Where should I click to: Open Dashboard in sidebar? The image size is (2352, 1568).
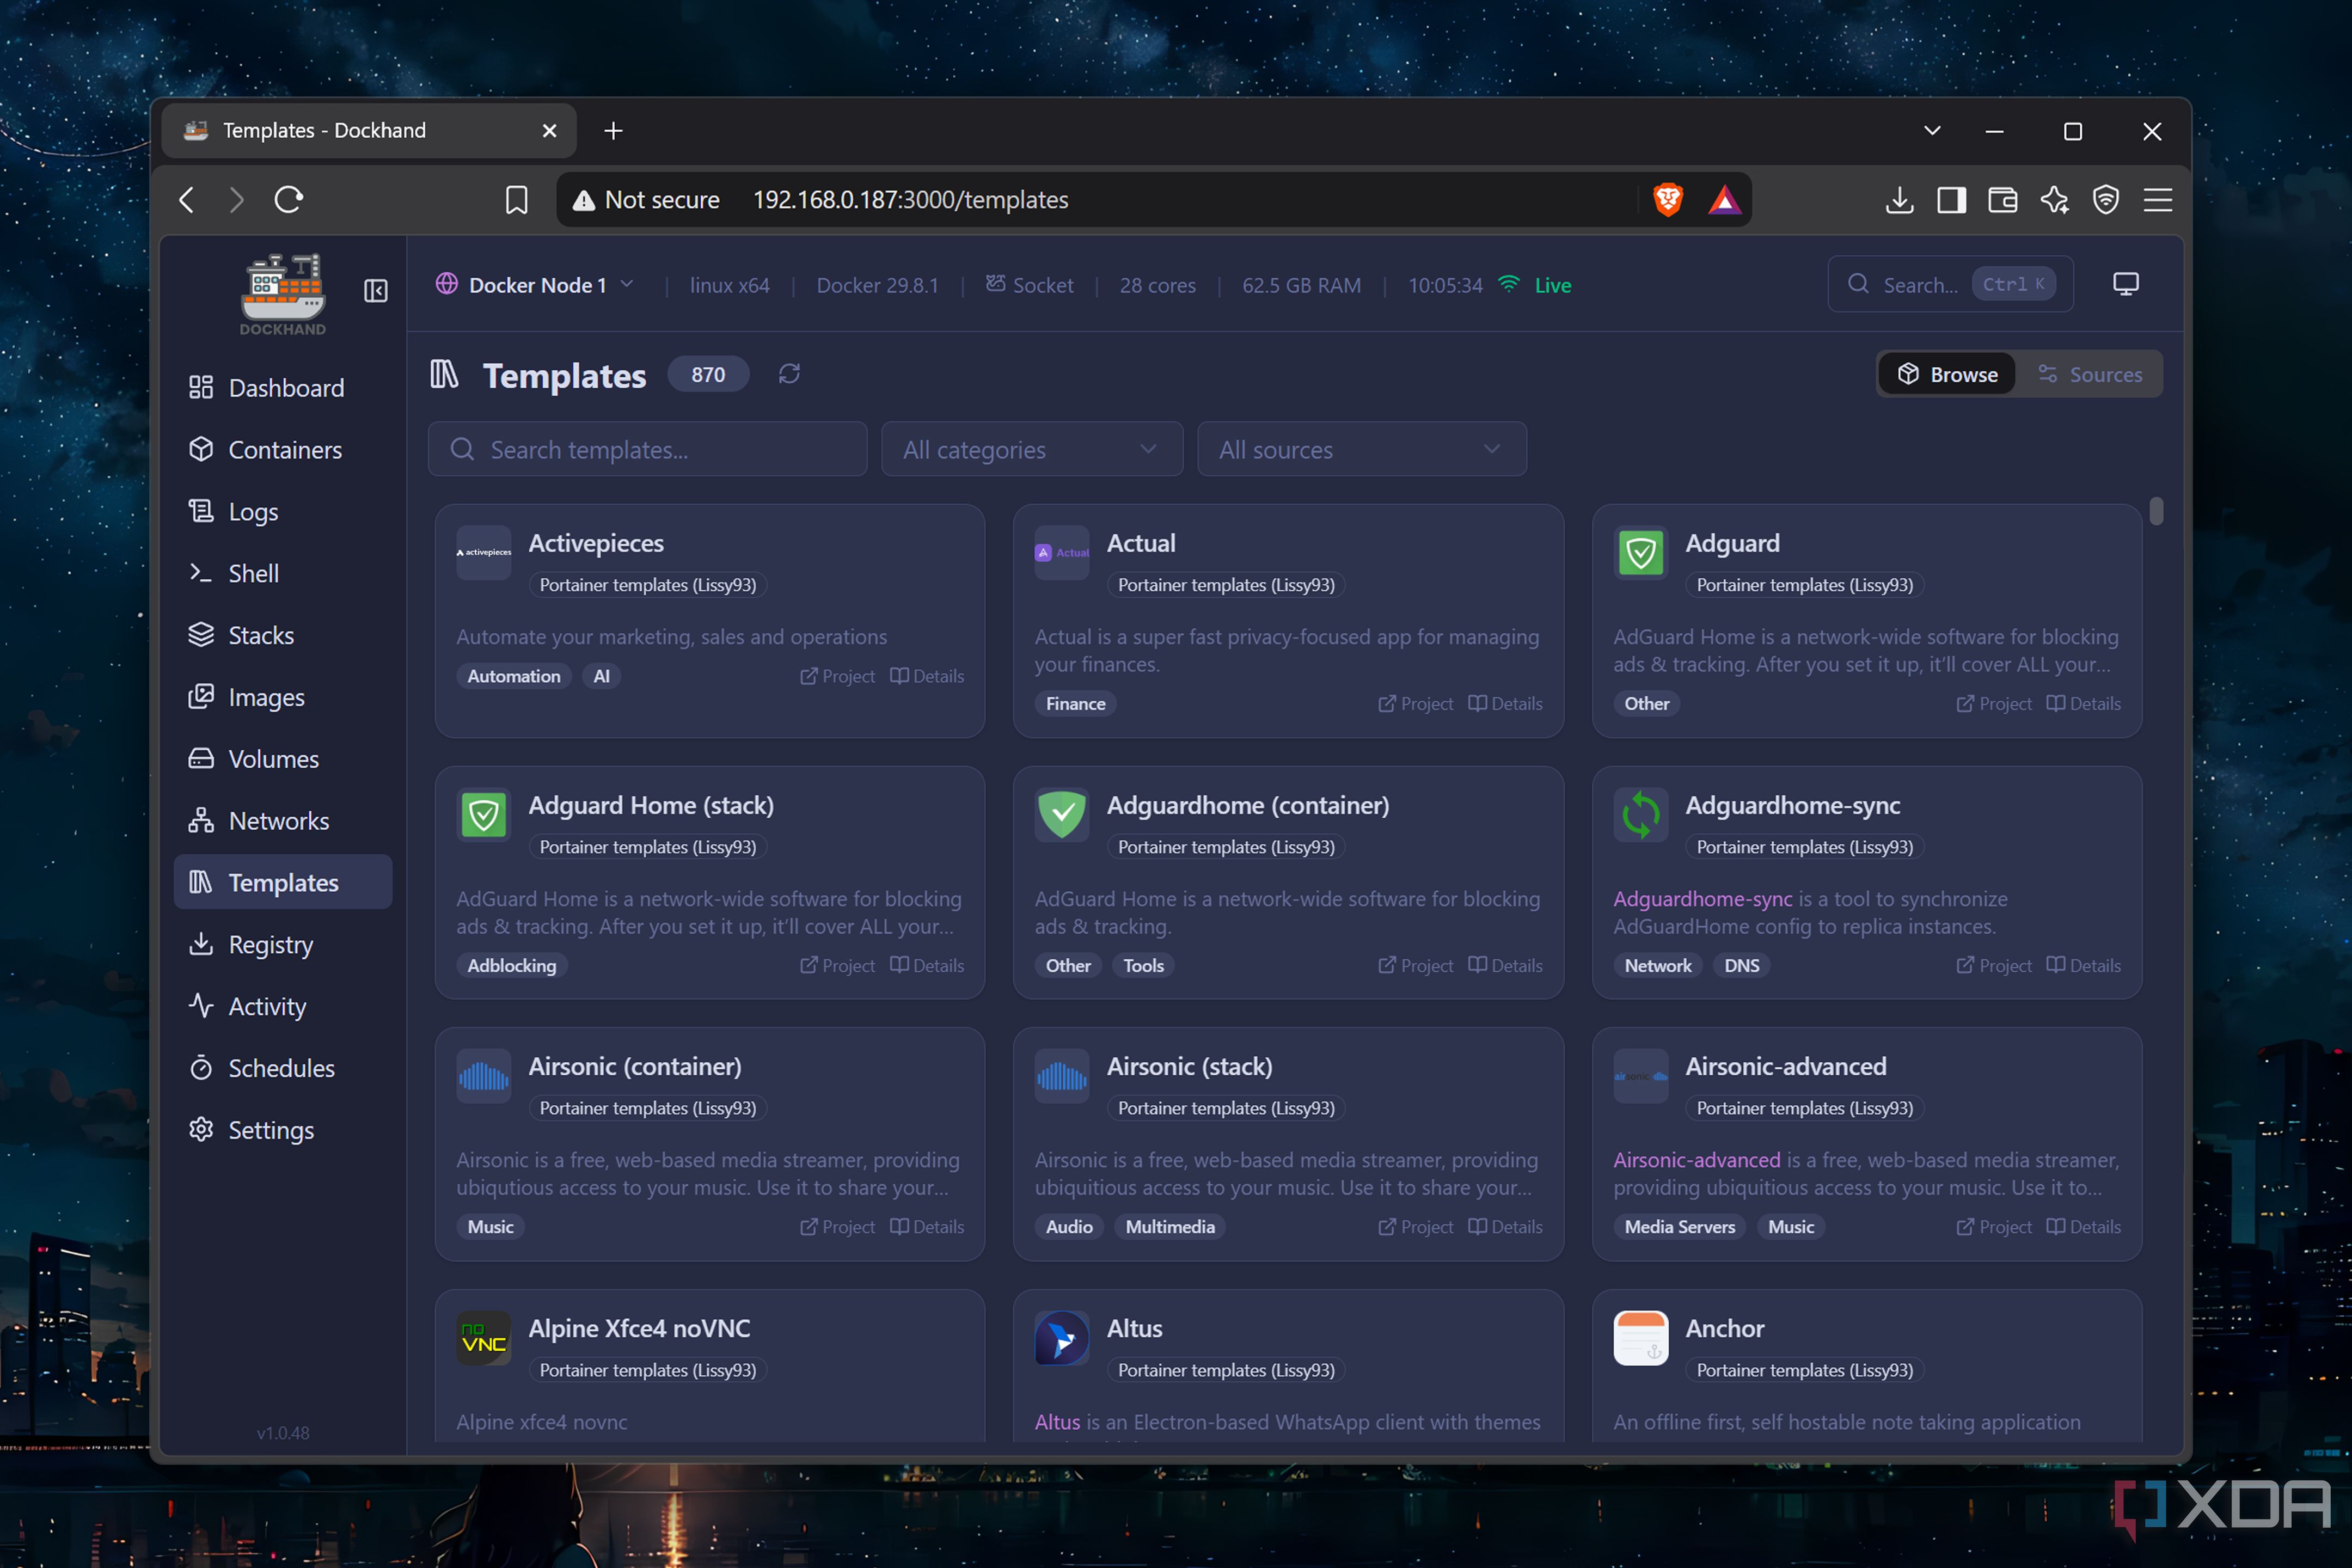[283, 388]
